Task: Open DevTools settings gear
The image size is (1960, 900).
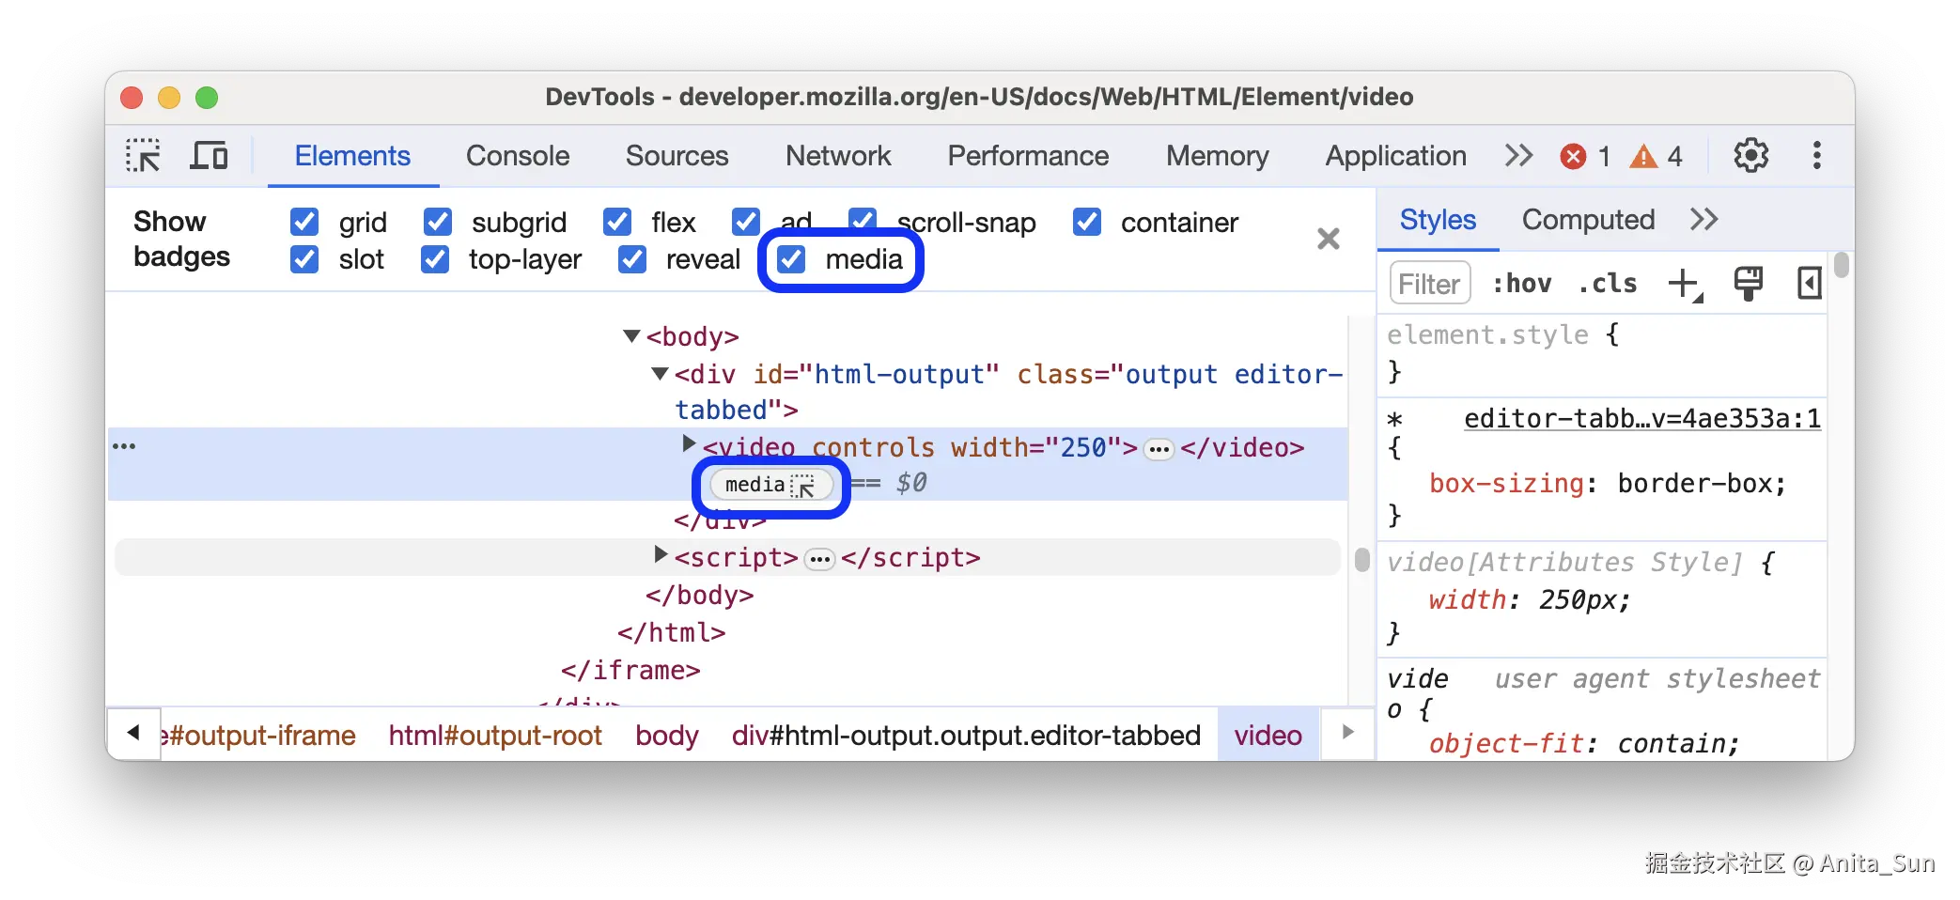Action: 1750,156
